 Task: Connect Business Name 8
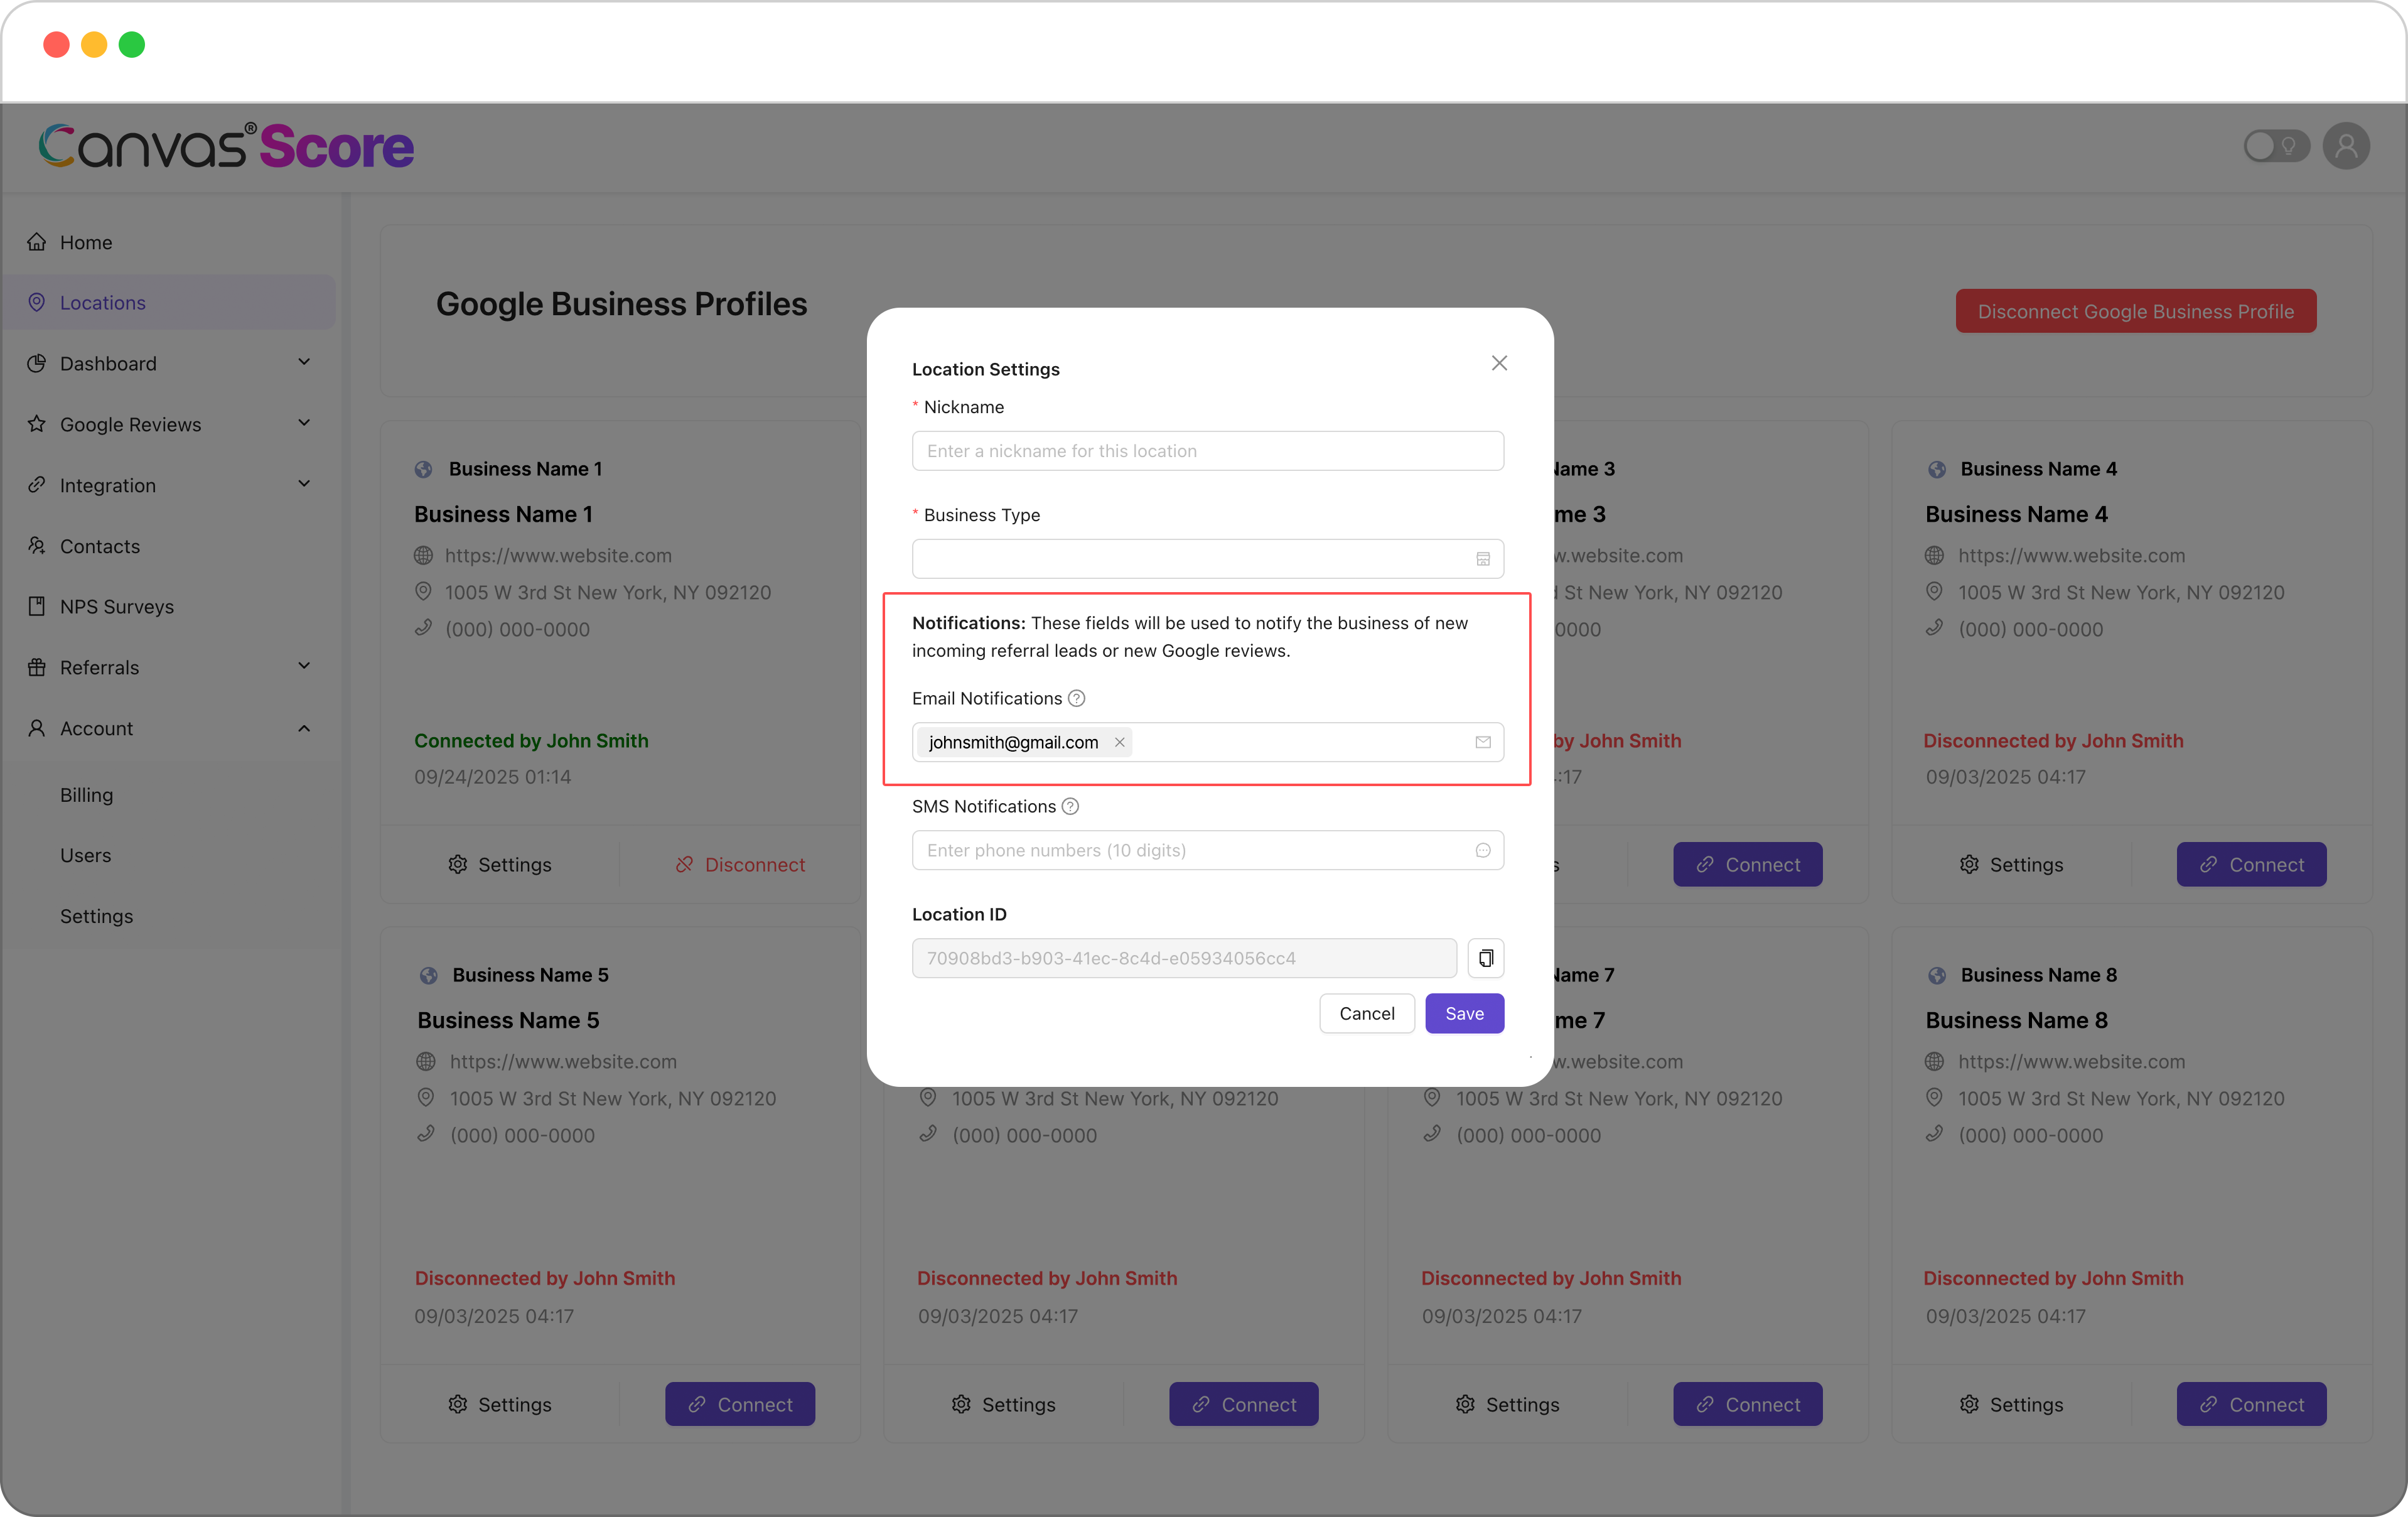click(x=2251, y=1405)
